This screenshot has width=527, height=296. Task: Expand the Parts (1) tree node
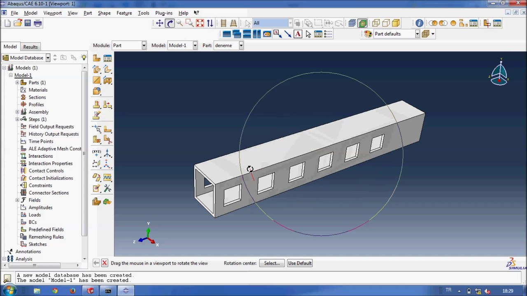tap(17, 83)
